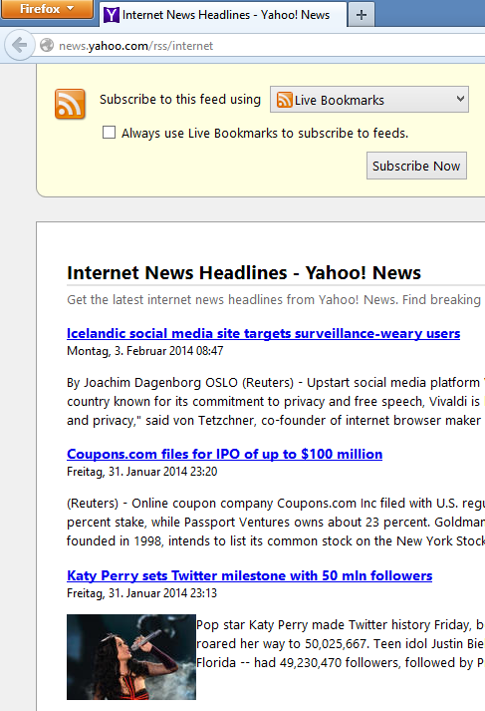Image resolution: width=485 pixels, height=711 pixels.
Task: Click the Internet News Headlines feed title
Action: coord(244,272)
